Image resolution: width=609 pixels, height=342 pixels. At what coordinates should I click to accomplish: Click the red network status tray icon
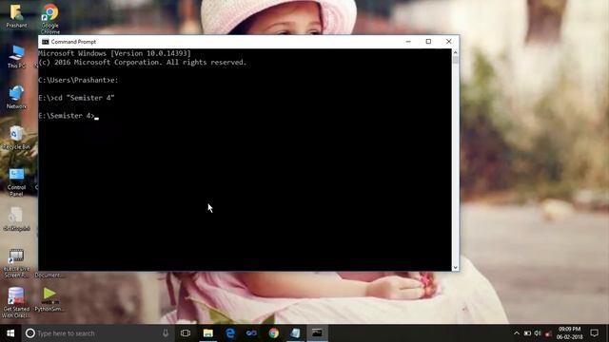click(x=548, y=333)
